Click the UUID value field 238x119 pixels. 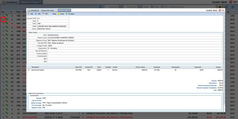pos(53,26)
